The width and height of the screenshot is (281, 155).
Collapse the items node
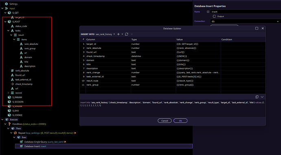tap(14, 39)
